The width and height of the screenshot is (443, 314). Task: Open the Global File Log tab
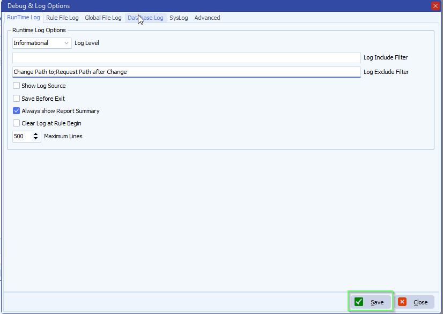(103, 18)
